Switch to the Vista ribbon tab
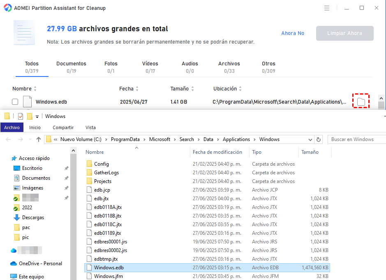The image size is (386, 280). pyautogui.click(x=90, y=127)
